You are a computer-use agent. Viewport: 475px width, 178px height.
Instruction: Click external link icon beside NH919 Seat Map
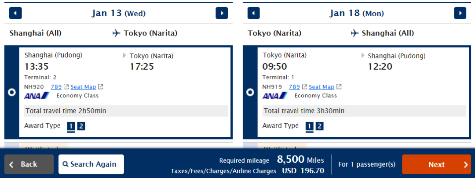[339, 87]
